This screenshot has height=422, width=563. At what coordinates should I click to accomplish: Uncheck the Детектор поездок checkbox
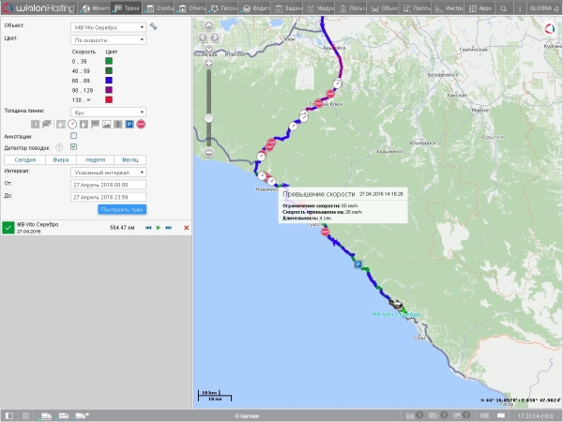[73, 147]
